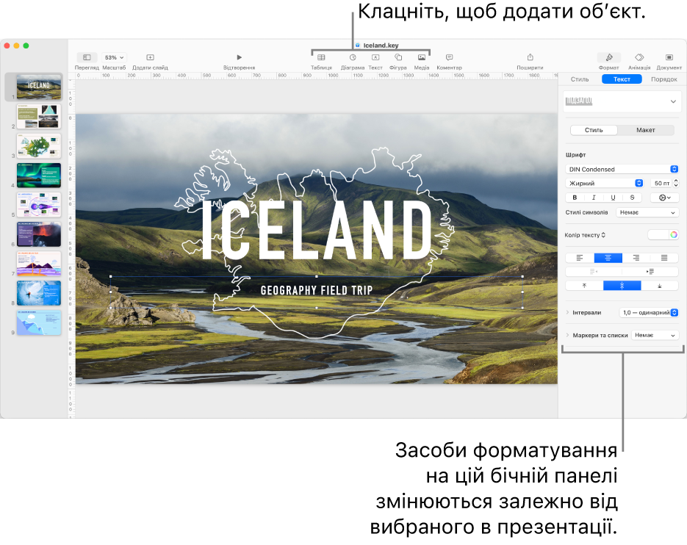Viewport: 687px width, 545px height.
Task: Click the Iceland.key document title
Action: click(381, 45)
